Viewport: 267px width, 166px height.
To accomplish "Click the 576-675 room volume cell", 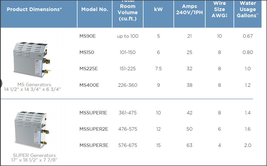I will tap(128, 145).
